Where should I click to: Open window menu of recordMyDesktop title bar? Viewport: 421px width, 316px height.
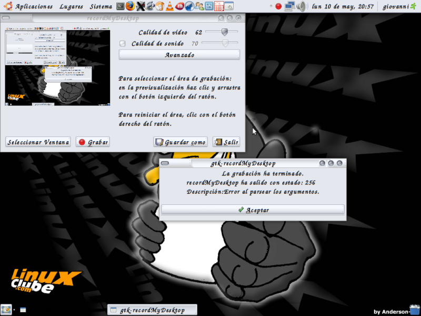click(6, 18)
